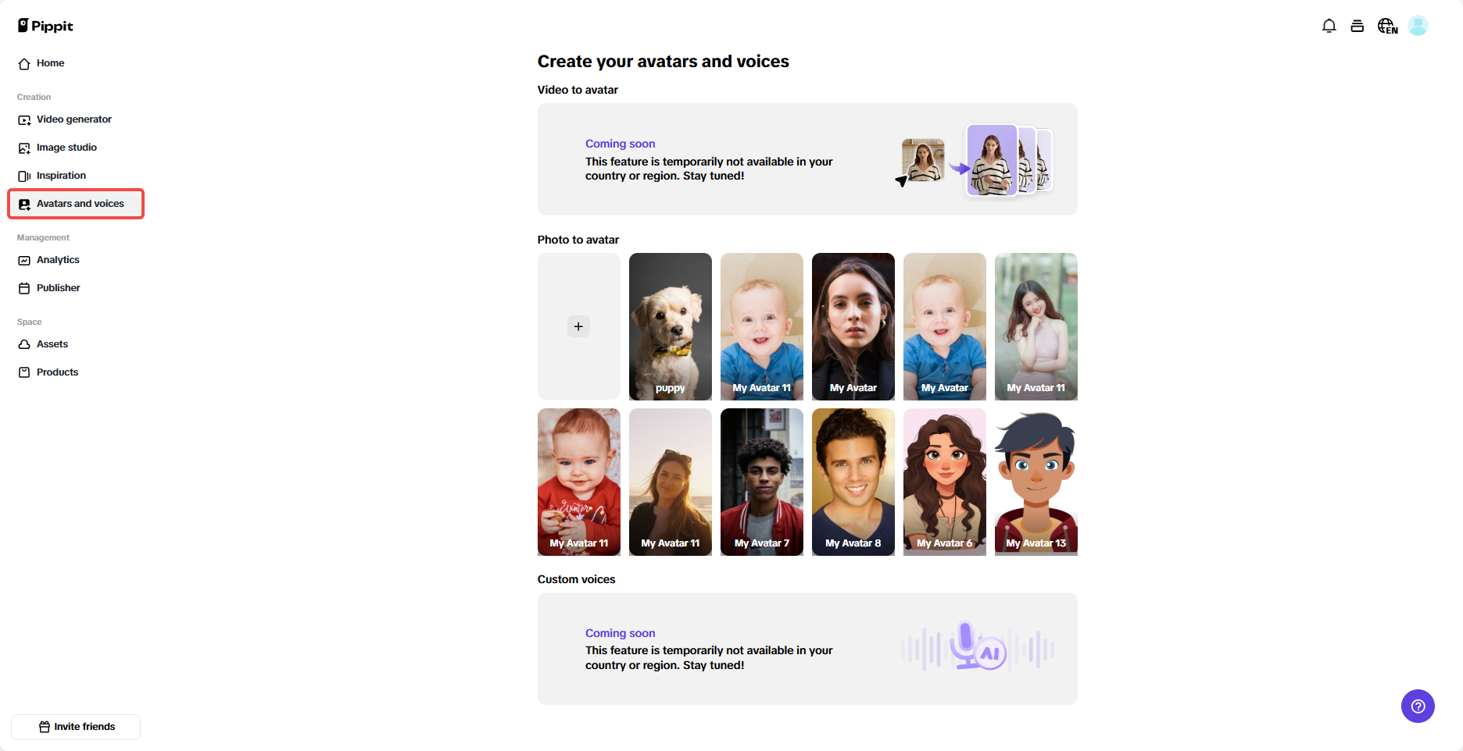Screen dimensions: 1463x751
Task: Click the Analytics chart icon
Action: [24, 261]
